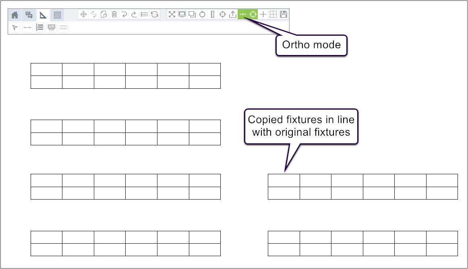Click the Save floppy disk icon
468x269 pixels.
(283, 14)
